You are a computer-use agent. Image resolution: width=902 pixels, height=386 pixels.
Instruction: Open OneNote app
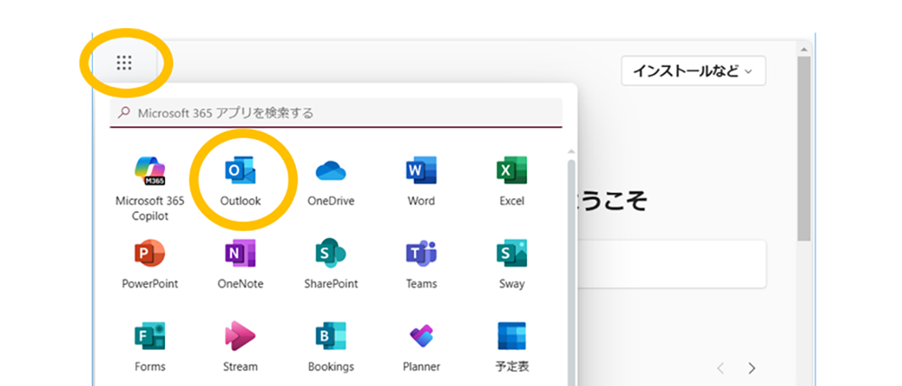[x=240, y=254]
